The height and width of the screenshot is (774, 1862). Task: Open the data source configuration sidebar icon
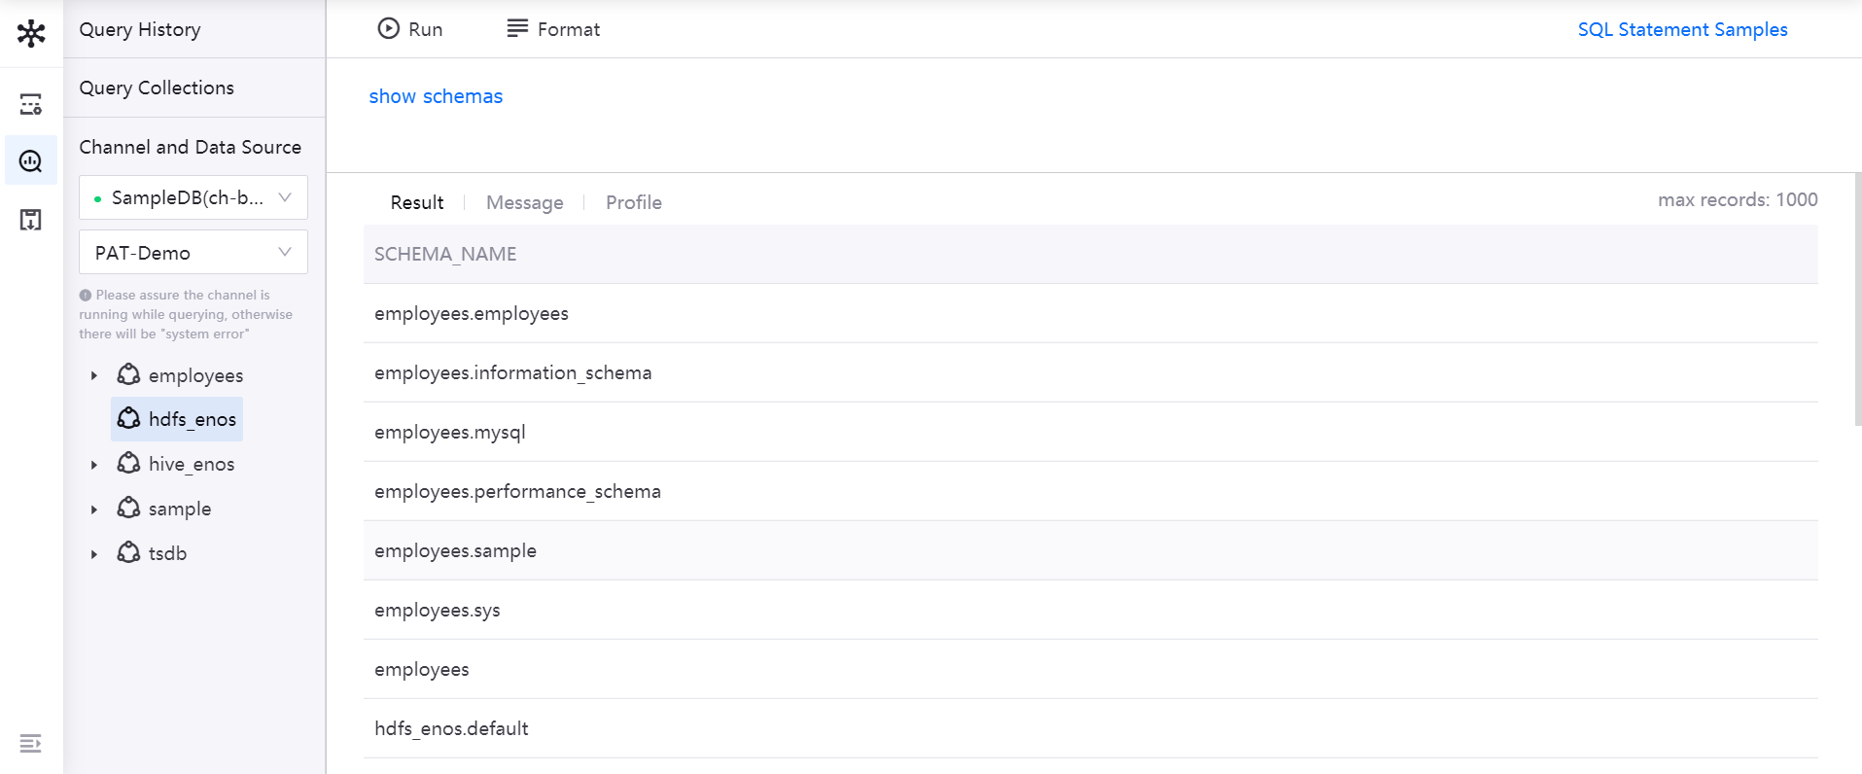click(31, 103)
